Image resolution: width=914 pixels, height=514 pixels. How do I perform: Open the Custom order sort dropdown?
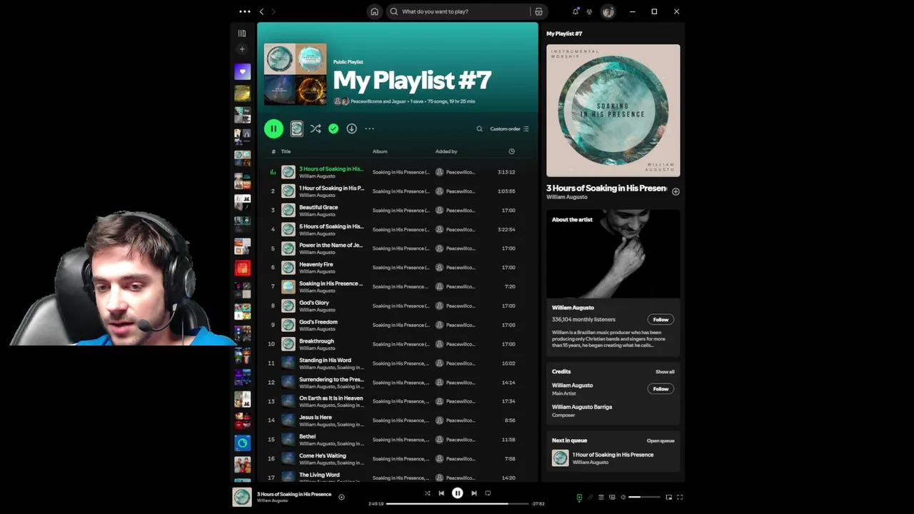tap(509, 129)
